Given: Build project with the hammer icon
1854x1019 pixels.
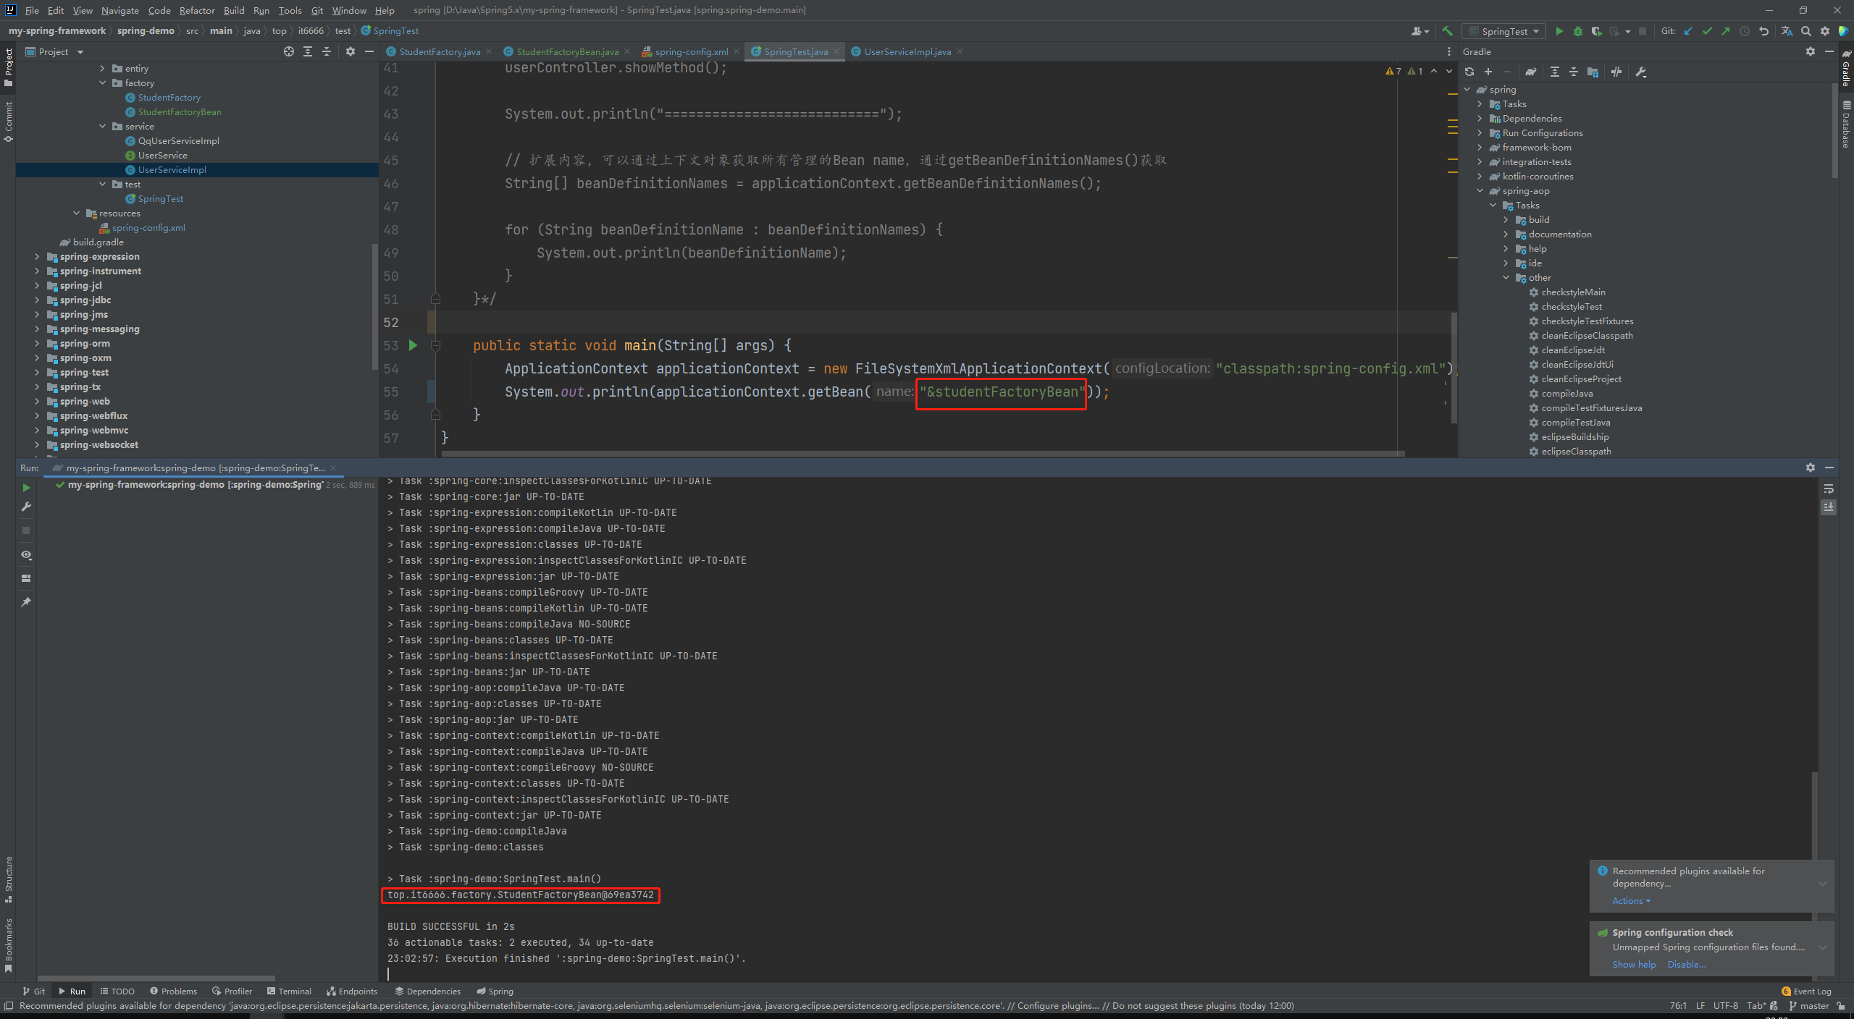Looking at the screenshot, I should pyautogui.click(x=1447, y=31).
